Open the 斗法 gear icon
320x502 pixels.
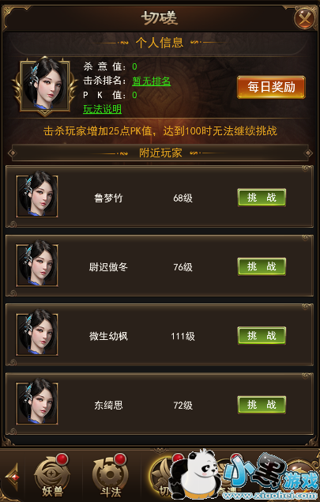pyautogui.click(x=110, y=476)
